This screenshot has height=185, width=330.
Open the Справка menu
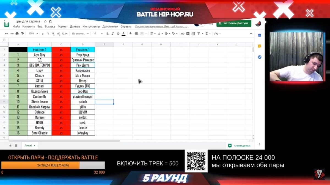tap(126, 27)
